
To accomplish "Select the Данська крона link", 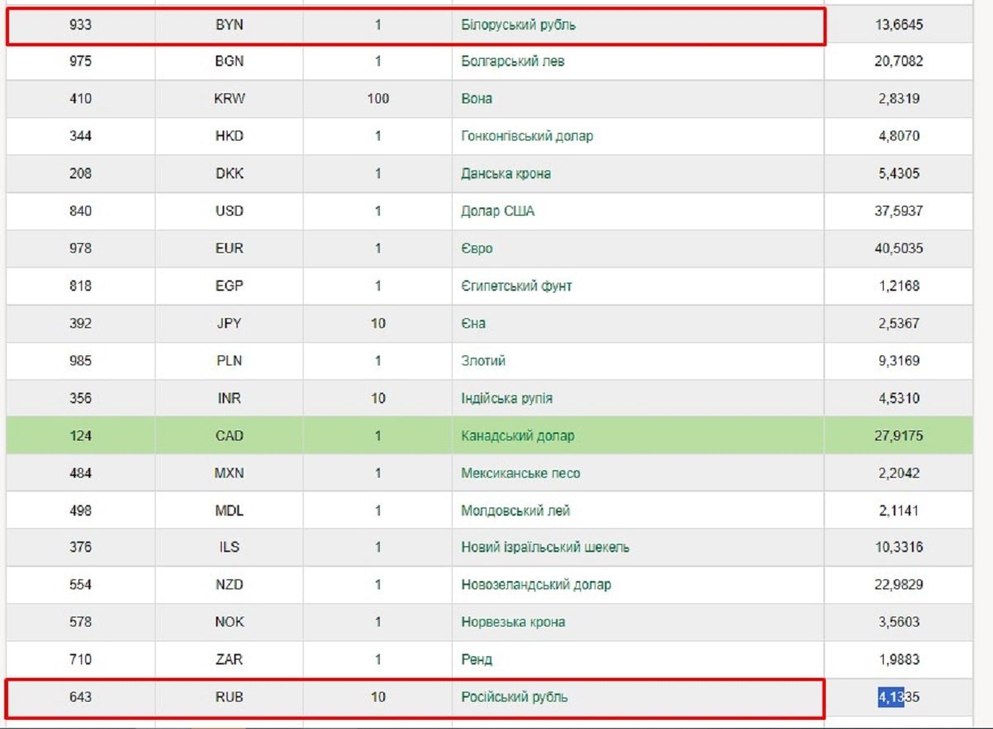I will coord(506,174).
